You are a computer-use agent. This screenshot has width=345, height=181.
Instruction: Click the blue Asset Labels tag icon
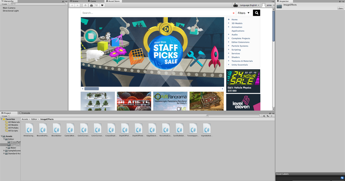(342, 178)
